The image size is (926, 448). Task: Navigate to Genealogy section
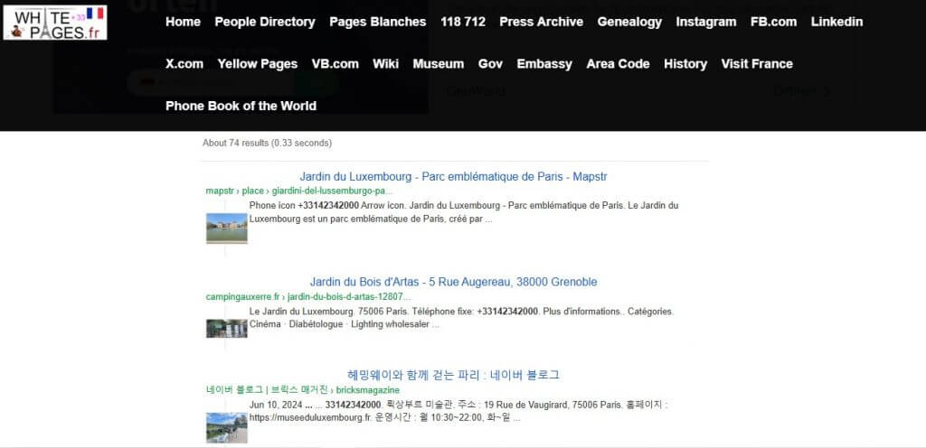tap(629, 22)
